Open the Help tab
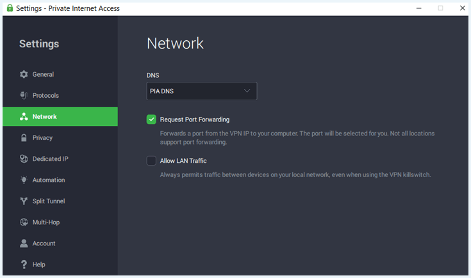Image resolution: width=471 pixels, height=278 pixels. (x=60, y=265)
